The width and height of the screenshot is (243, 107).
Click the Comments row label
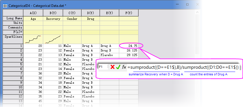[13, 28]
